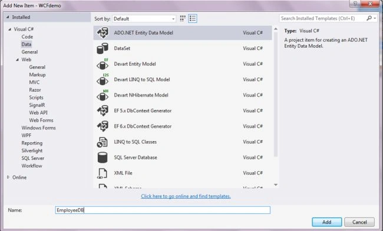Select the Markup category
Screen dimensions: 383x231
click(x=37, y=75)
